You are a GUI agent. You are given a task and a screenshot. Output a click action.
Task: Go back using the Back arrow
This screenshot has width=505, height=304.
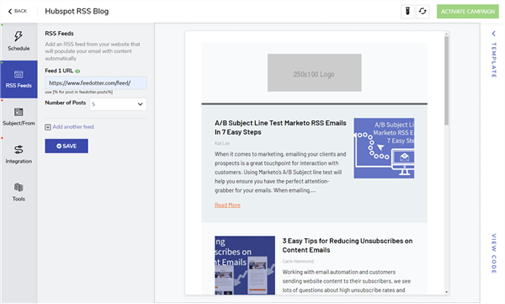pos(18,11)
